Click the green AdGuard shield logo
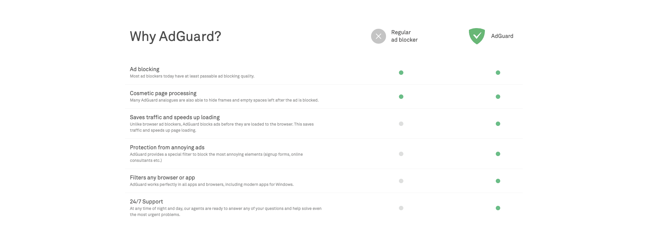The image size is (647, 238). 477,36
